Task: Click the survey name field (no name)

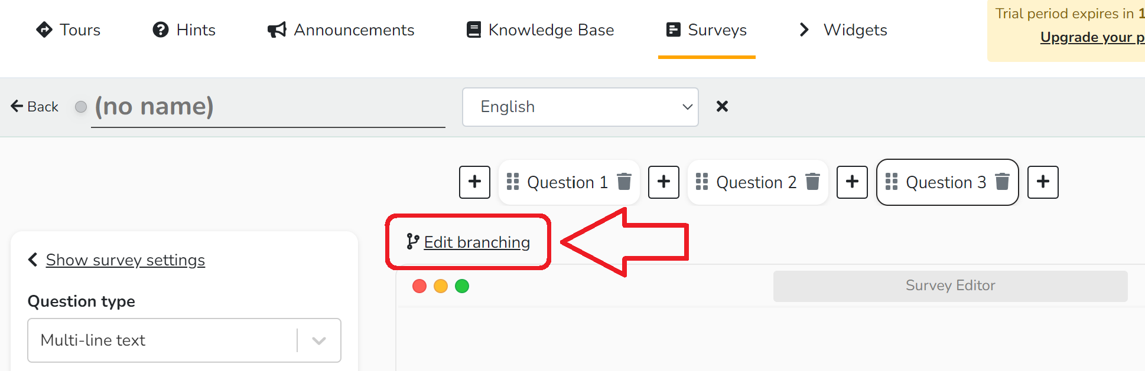Action: 268,107
